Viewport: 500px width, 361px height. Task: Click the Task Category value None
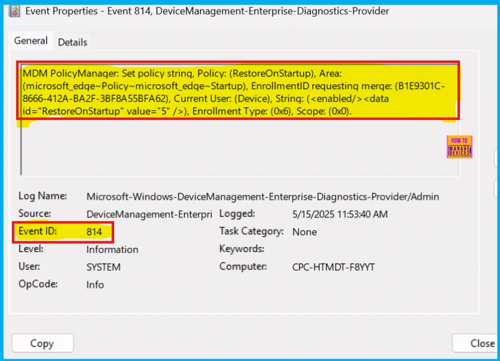[x=304, y=232]
